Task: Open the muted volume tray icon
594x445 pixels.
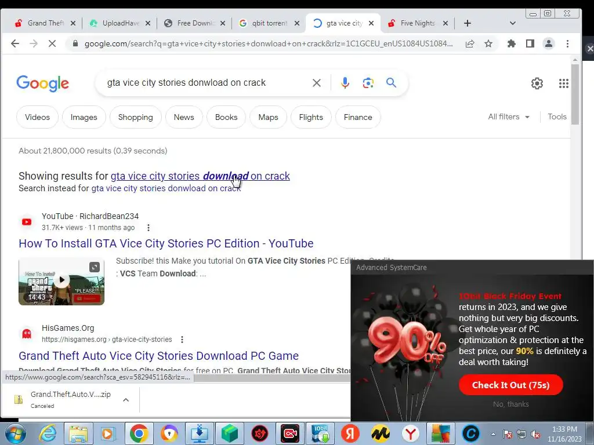Action: point(535,434)
